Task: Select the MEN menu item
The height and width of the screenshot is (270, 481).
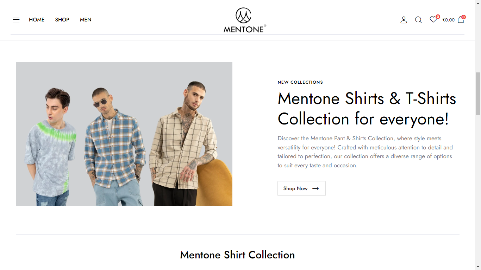Action: (x=86, y=20)
